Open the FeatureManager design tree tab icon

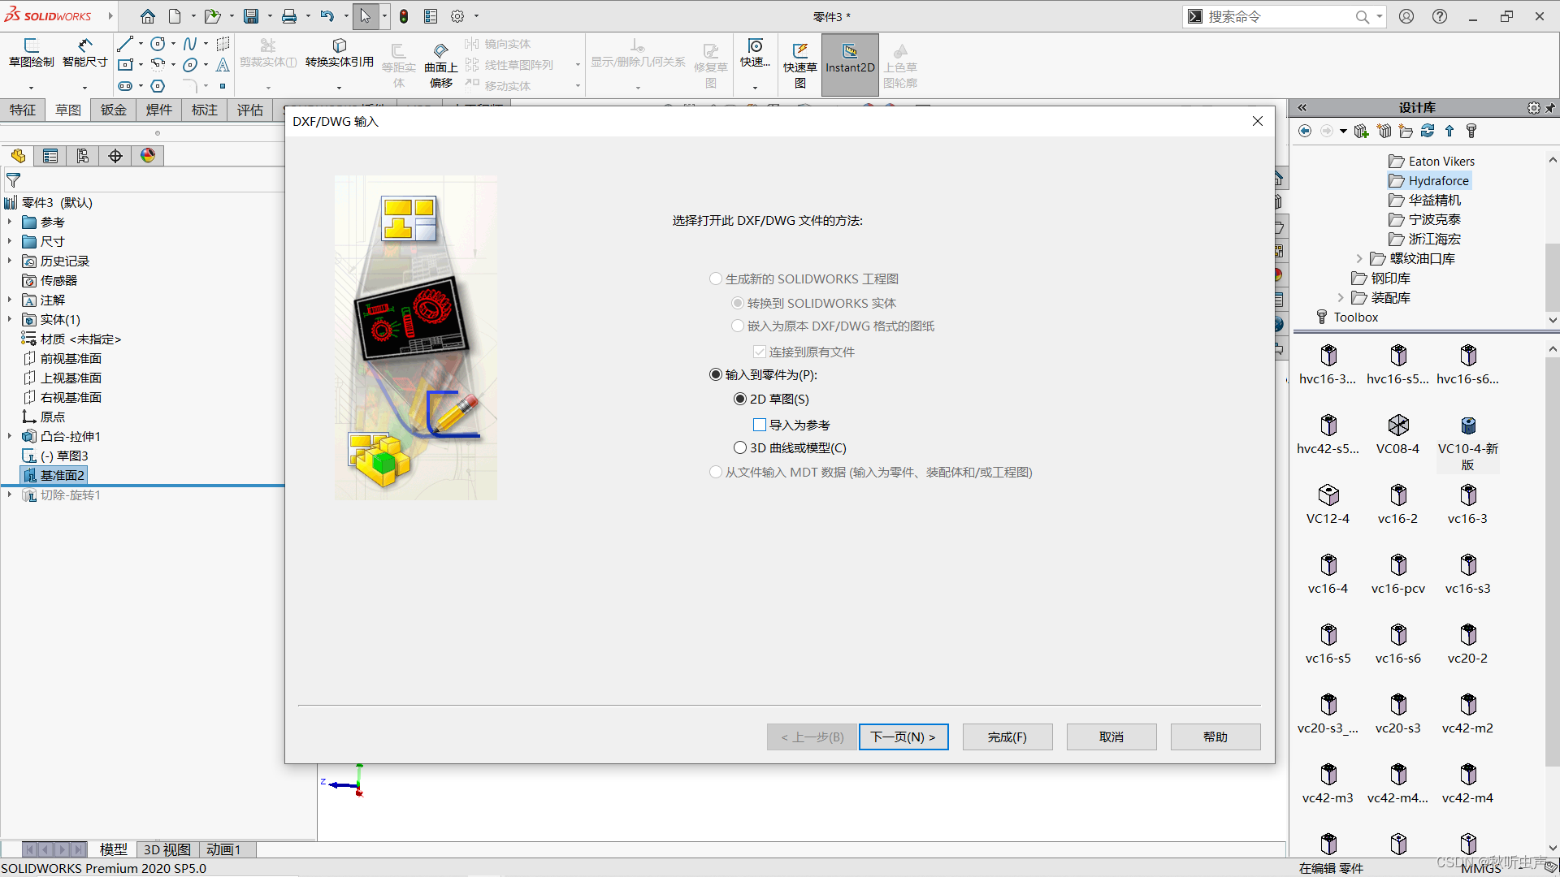pyautogui.click(x=18, y=156)
